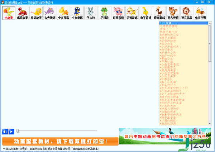
Task: Select the 数学游戏 category
Action: [x=145, y=13]
